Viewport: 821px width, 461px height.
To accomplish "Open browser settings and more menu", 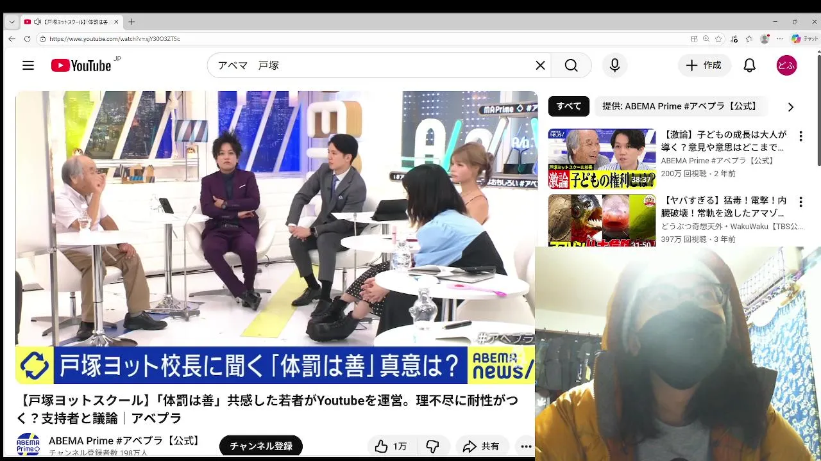I will (x=779, y=38).
